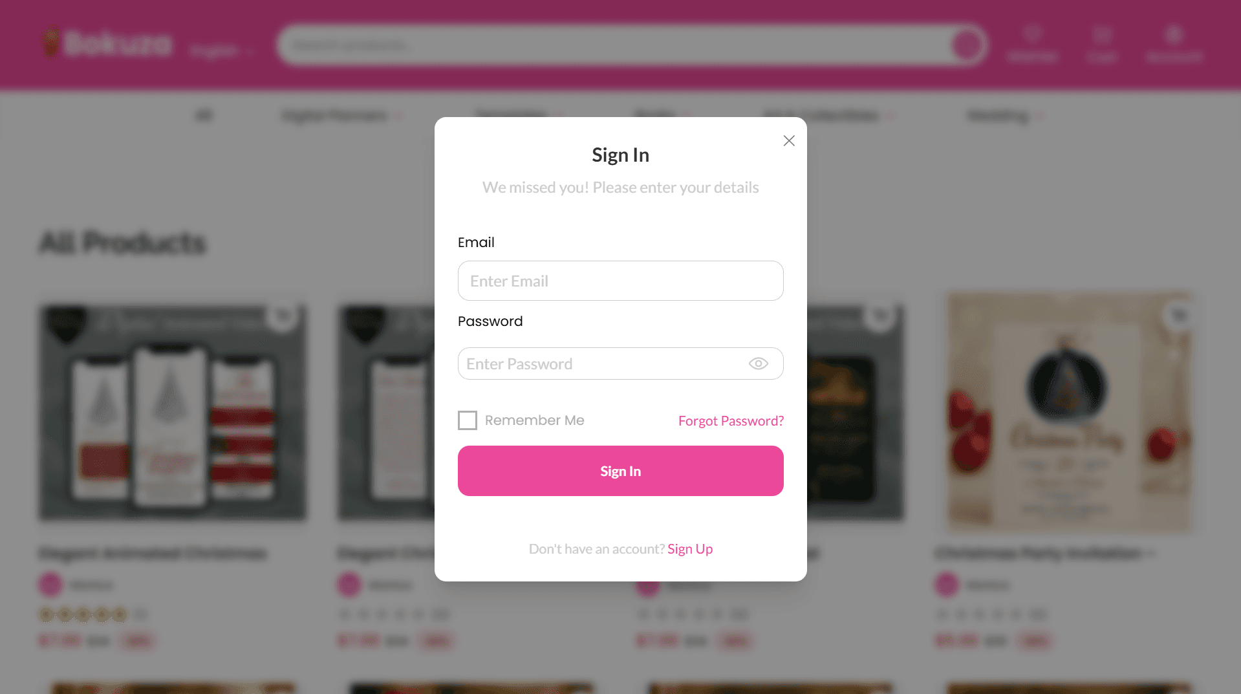Close the Sign In dialog
The image size is (1241, 694).
[788, 140]
